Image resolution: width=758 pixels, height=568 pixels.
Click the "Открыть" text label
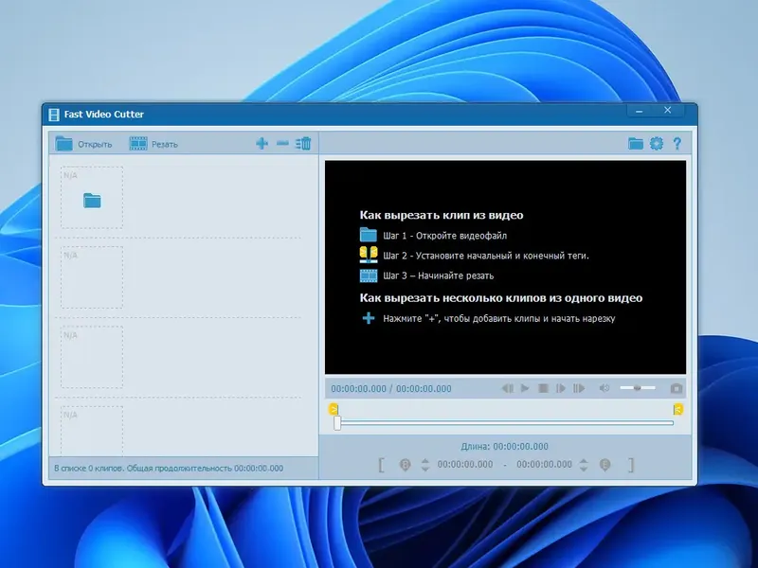coord(95,144)
